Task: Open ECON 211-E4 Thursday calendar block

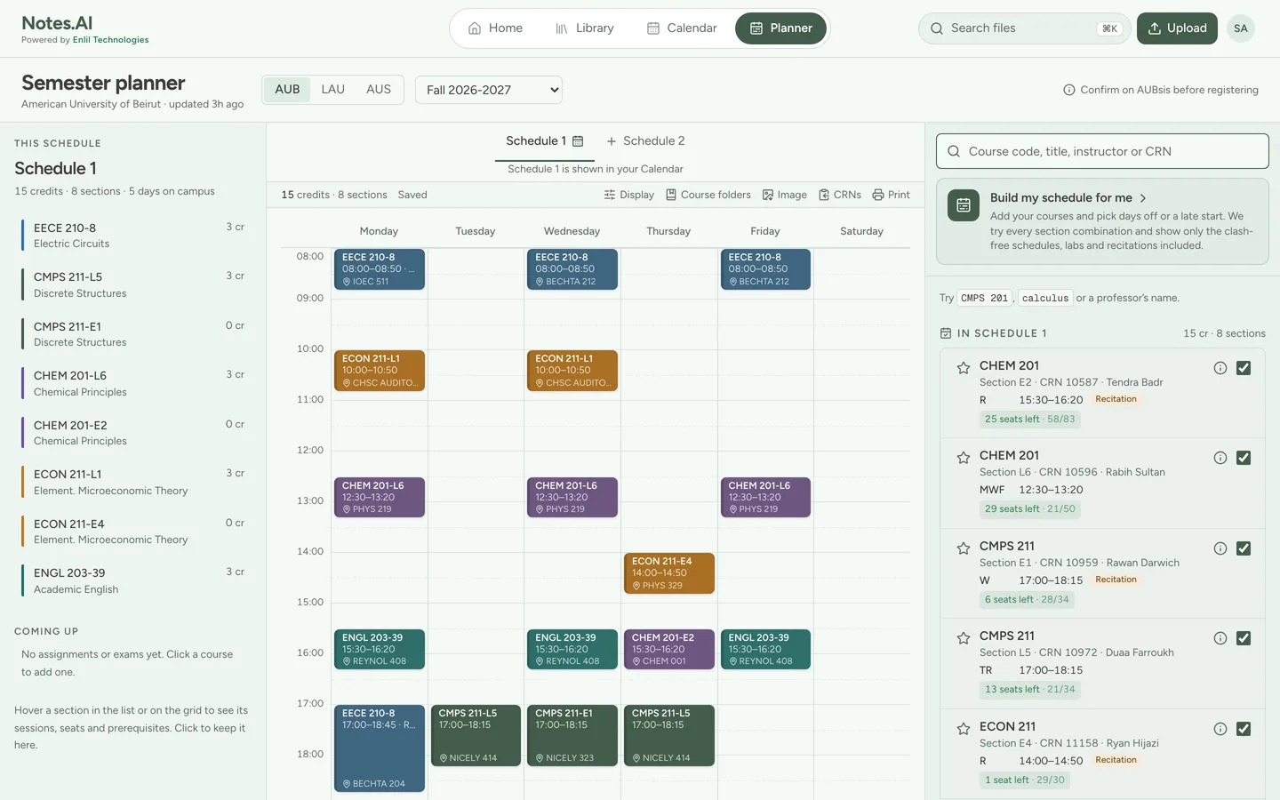Action: pos(668,573)
